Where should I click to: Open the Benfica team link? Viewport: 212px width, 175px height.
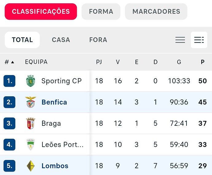pyautogui.click(x=54, y=102)
